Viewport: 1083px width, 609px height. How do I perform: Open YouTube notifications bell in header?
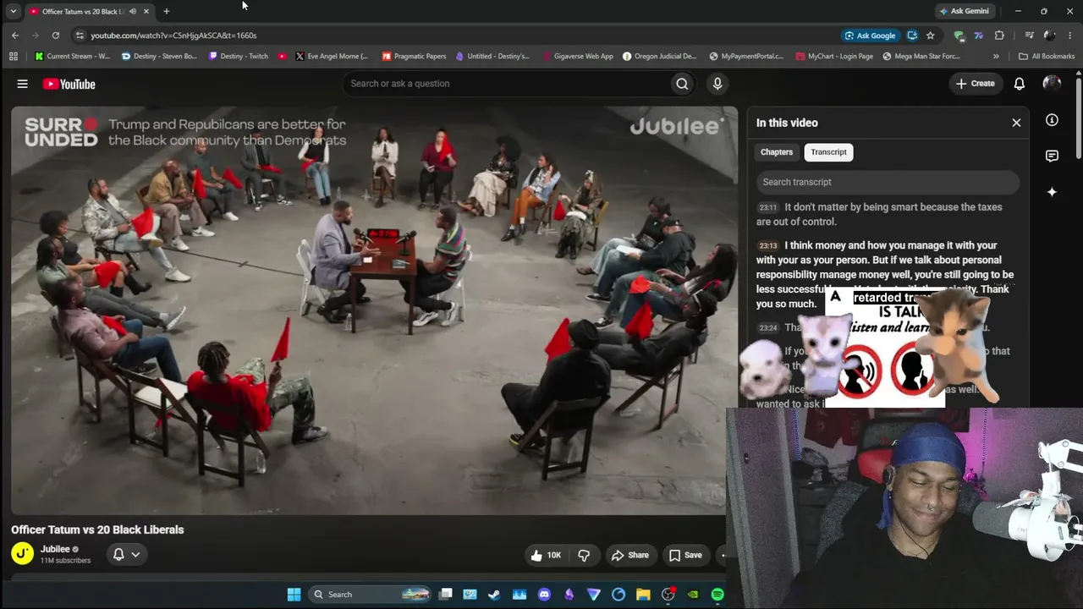coord(1020,84)
